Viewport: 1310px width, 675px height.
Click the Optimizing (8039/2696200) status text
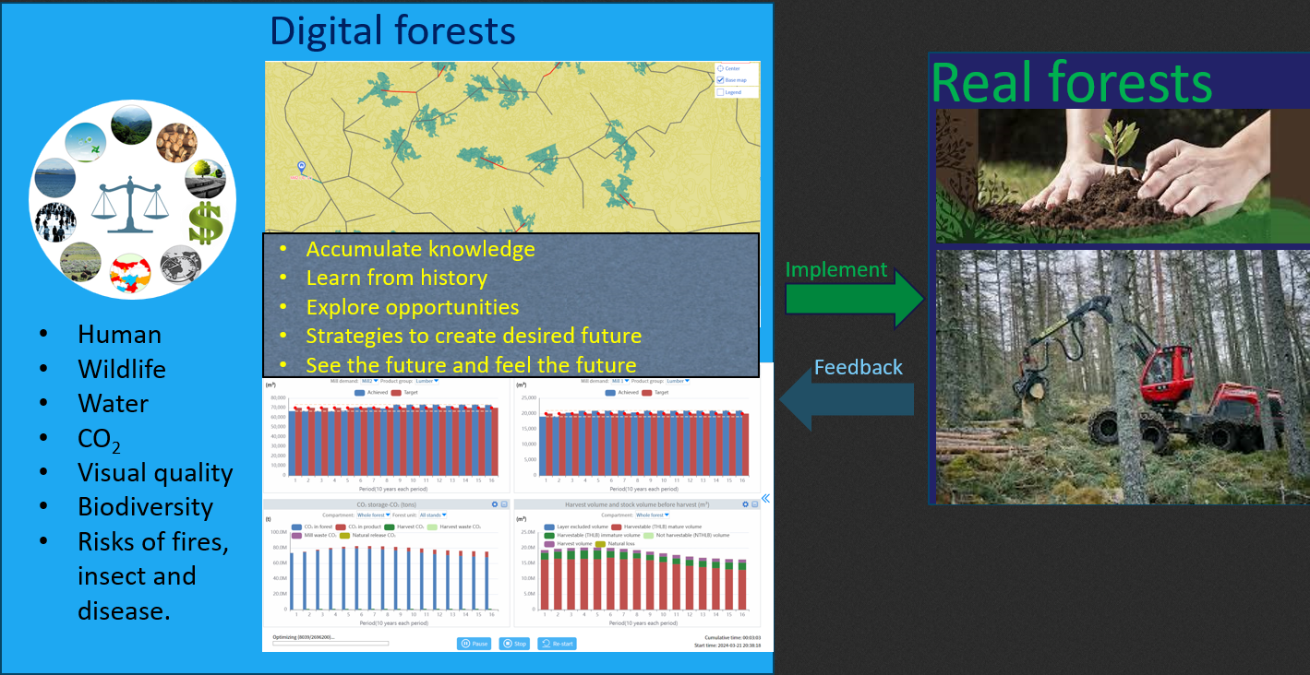tap(304, 637)
